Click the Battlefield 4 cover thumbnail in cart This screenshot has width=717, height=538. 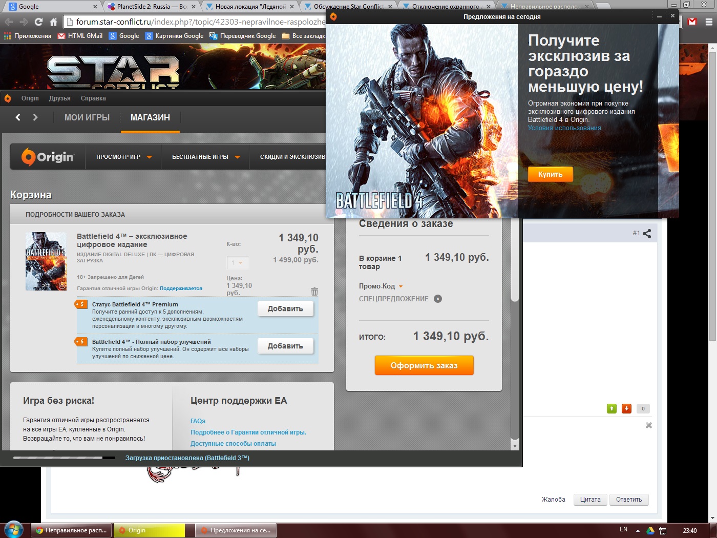click(46, 261)
